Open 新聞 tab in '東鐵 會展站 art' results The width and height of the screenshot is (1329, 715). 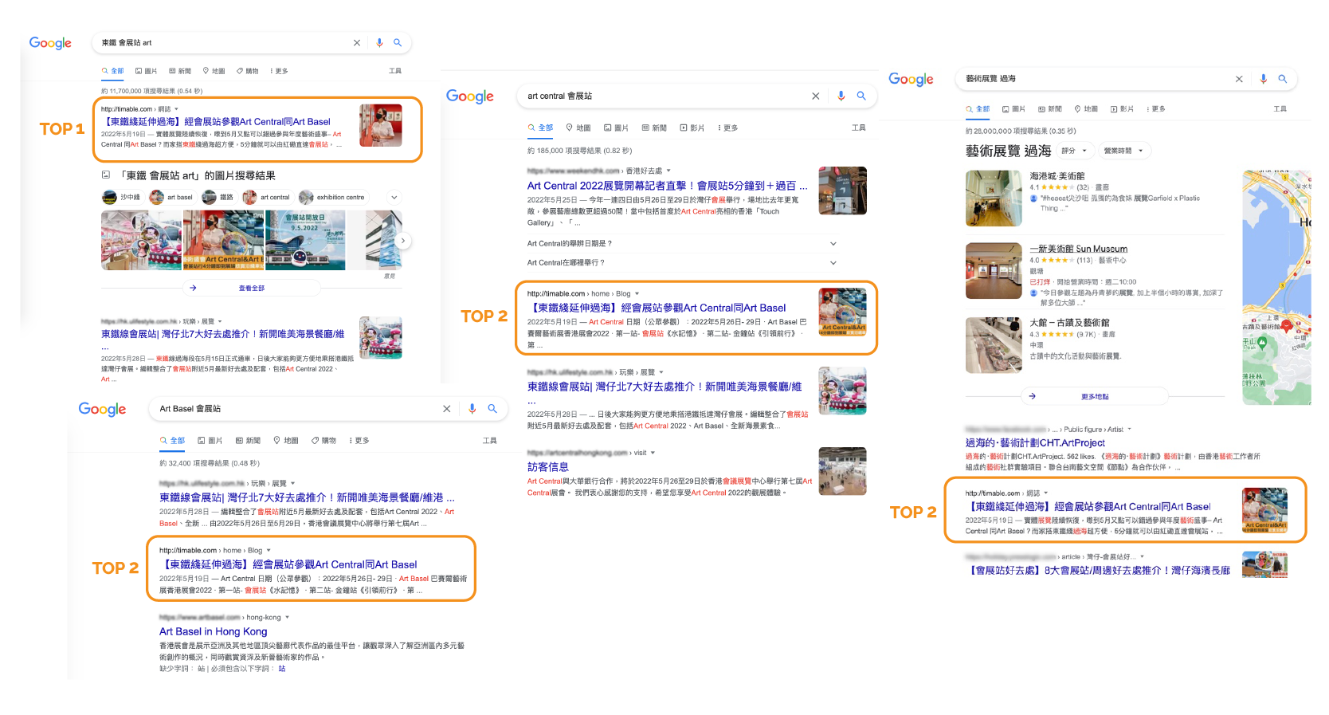(x=180, y=71)
